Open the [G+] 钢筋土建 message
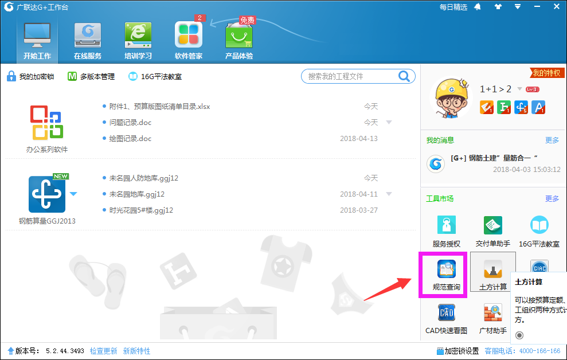The height and width of the screenshot is (360, 567). pos(494,158)
